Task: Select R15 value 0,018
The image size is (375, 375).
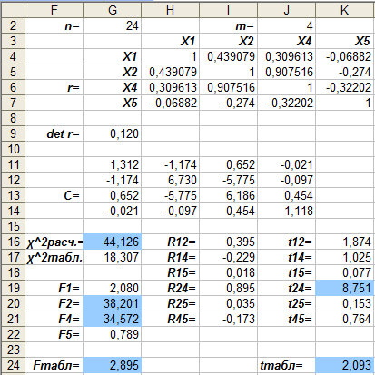Action: (228, 272)
